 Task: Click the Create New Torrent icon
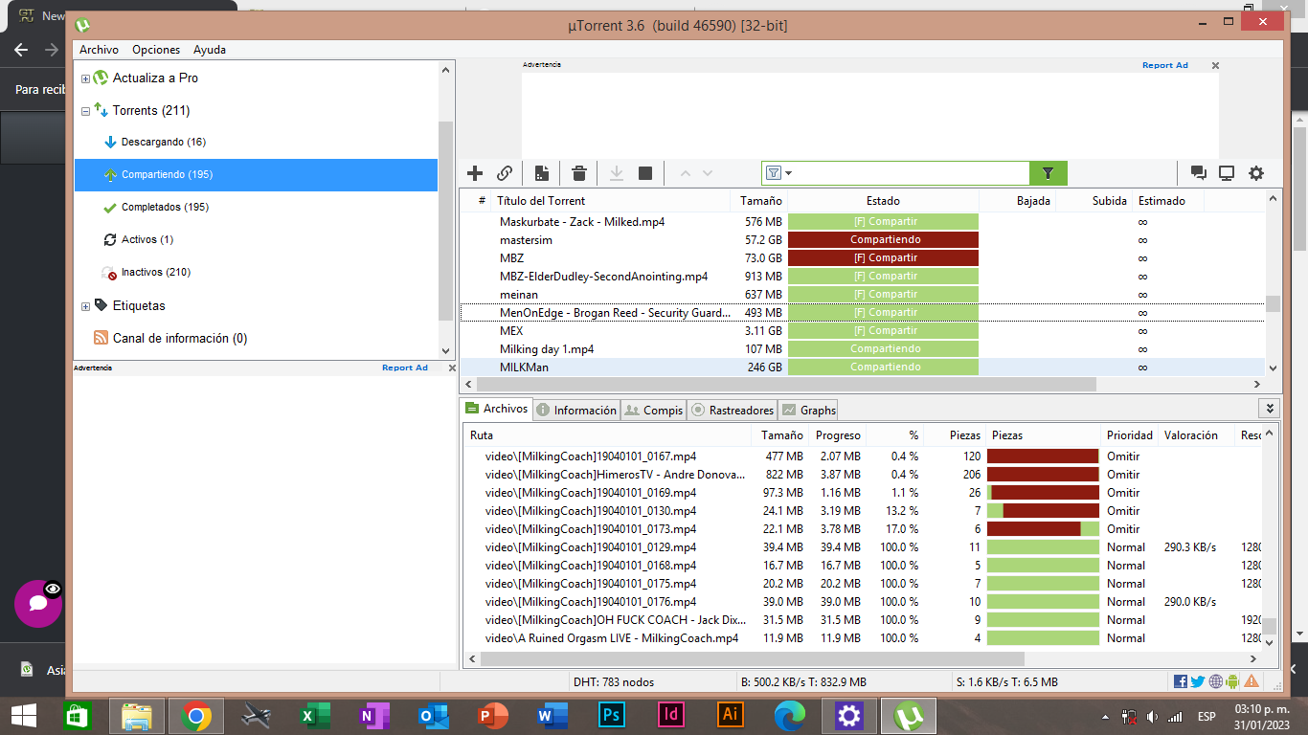[x=542, y=173]
